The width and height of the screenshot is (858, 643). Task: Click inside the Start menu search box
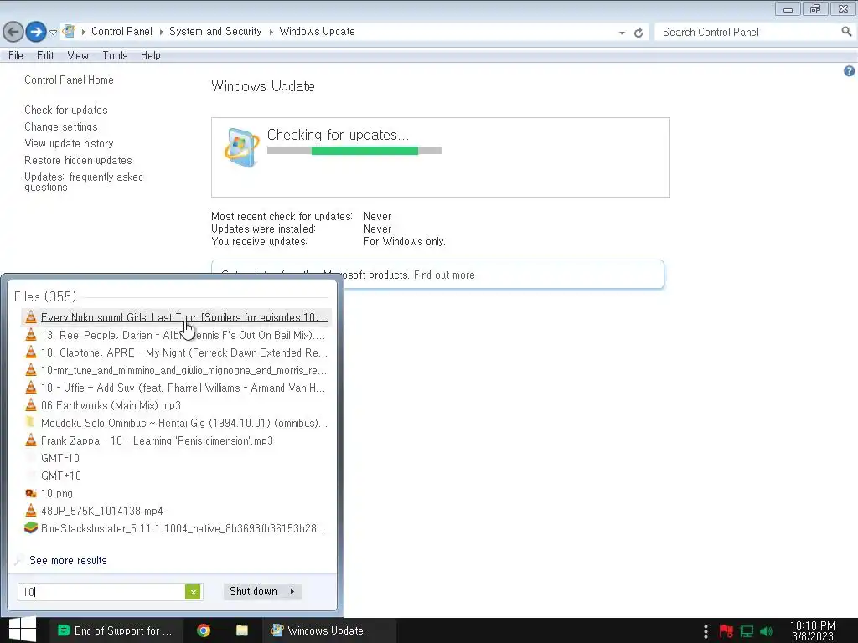coord(103,592)
